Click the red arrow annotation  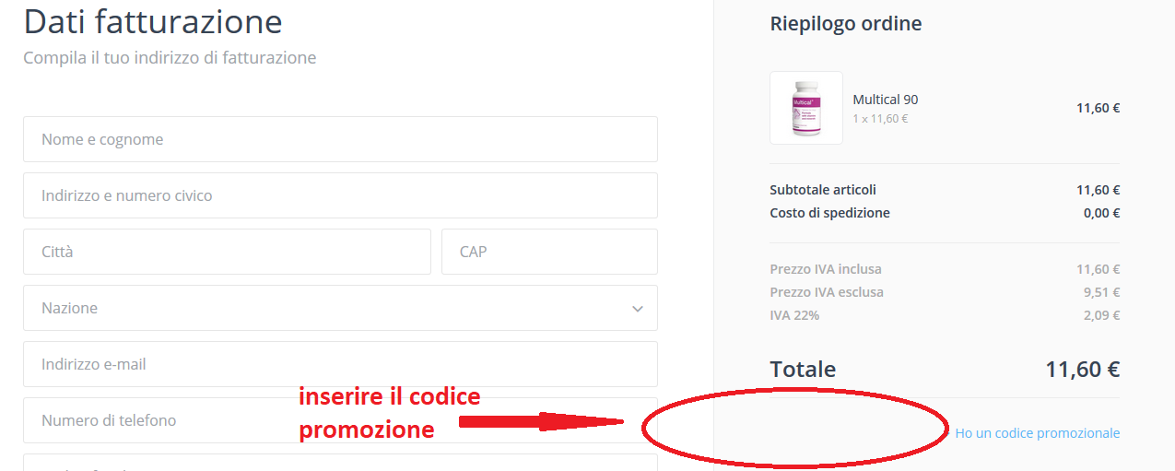click(x=542, y=422)
